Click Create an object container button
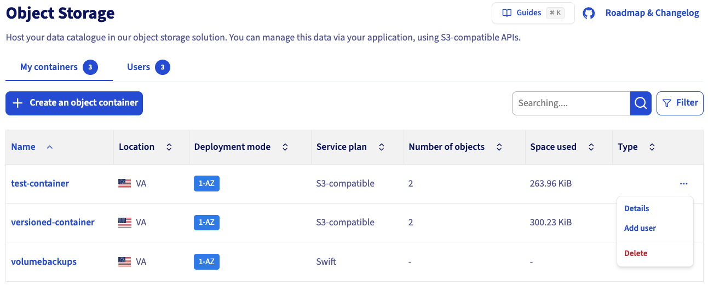708x285 pixels. (x=74, y=103)
